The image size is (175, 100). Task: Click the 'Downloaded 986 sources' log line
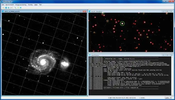point(116,67)
